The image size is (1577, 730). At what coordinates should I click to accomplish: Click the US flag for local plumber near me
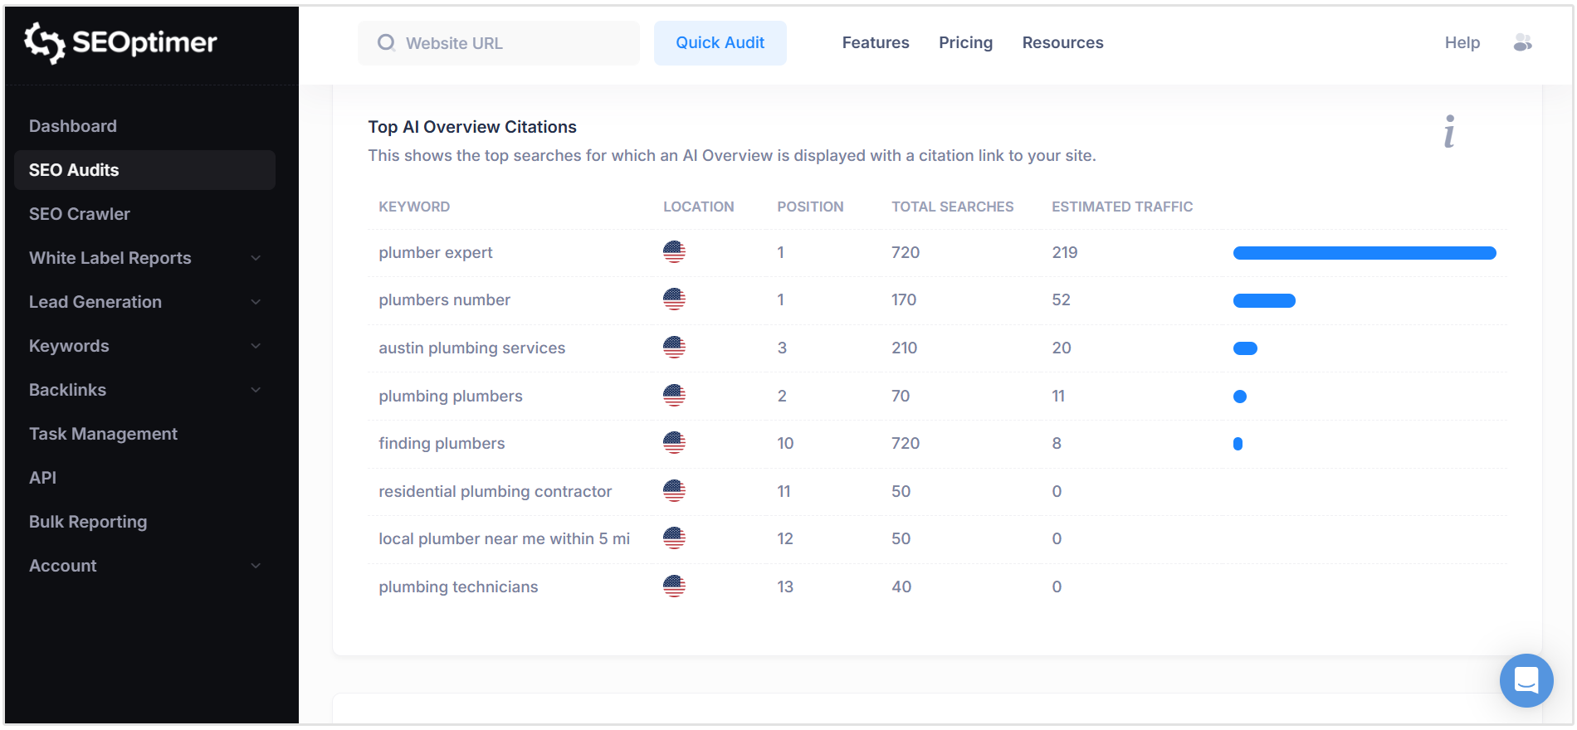pos(674,538)
